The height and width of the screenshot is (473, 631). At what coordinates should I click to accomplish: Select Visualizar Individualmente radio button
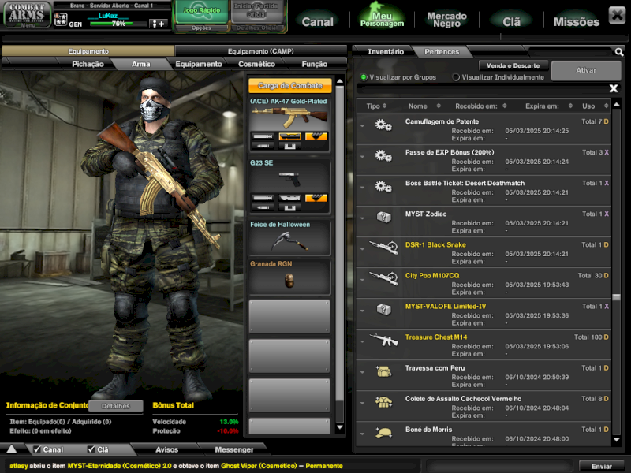point(456,76)
